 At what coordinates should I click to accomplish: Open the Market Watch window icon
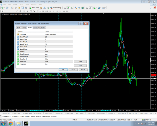pos(12,8)
